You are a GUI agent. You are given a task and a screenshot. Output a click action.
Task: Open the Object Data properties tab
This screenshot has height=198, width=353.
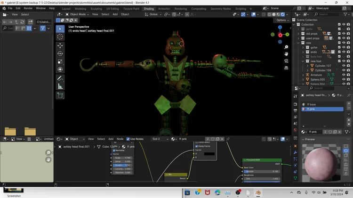click(296, 178)
